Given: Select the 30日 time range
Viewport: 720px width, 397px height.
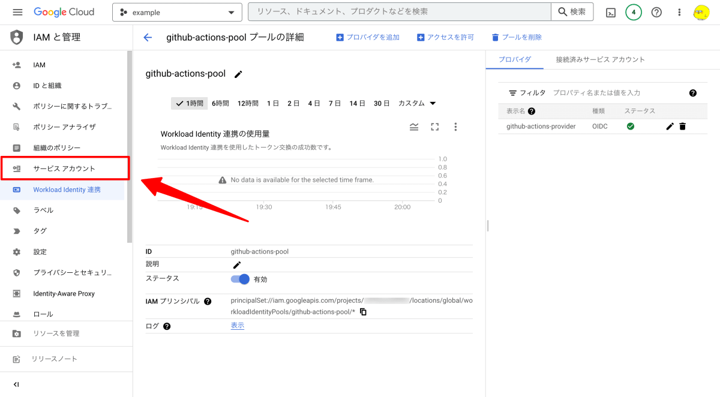Looking at the screenshot, I should tap(382, 103).
